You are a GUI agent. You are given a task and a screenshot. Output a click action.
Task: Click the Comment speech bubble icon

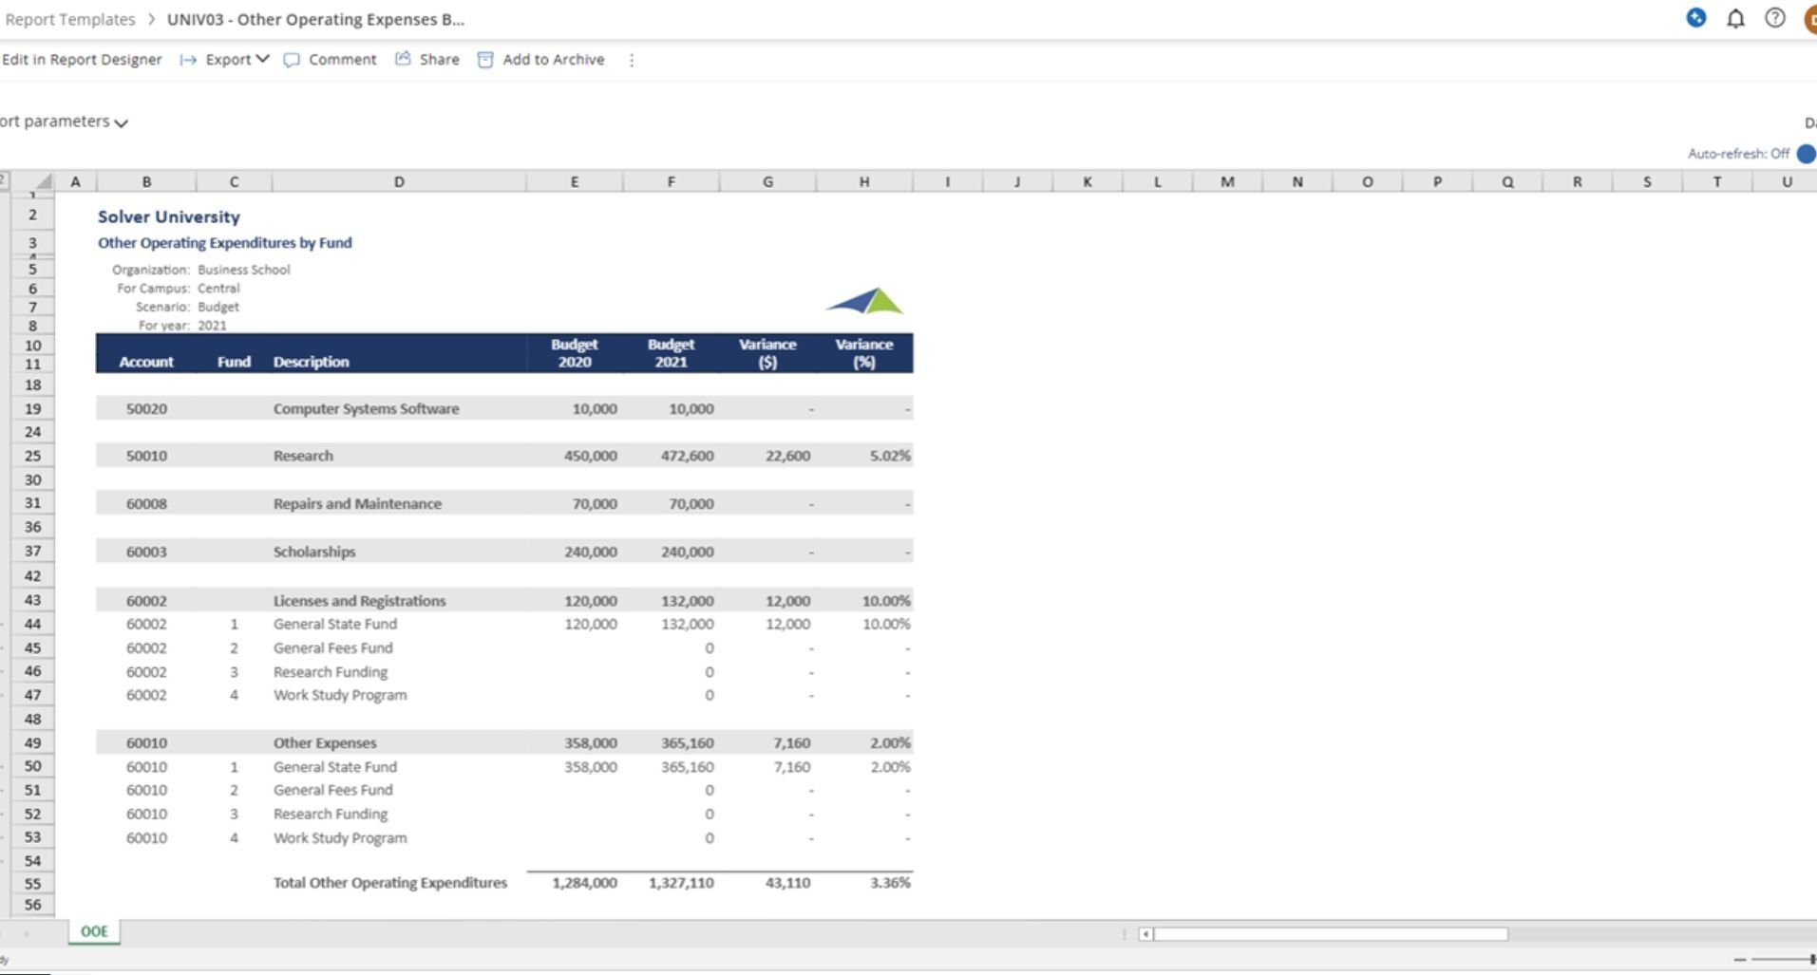pos(292,60)
